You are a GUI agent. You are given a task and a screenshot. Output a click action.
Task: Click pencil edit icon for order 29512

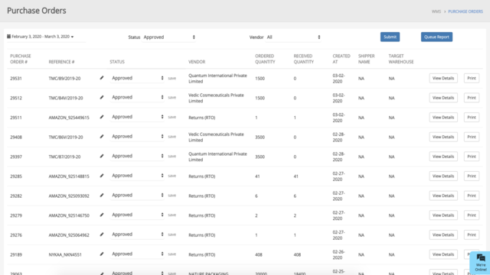(102, 98)
